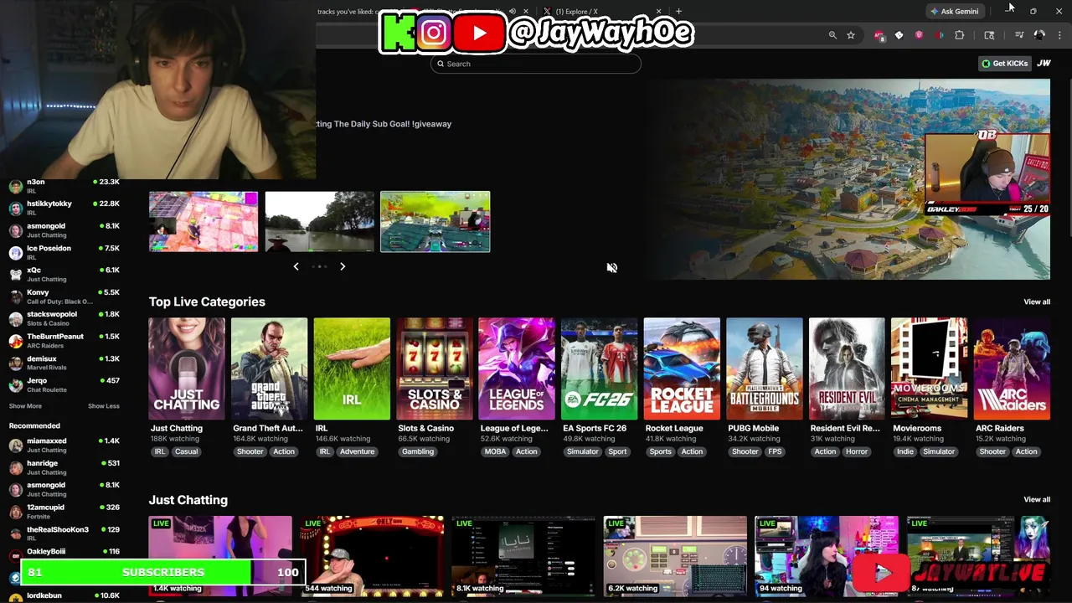Image resolution: width=1072 pixels, height=603 pixels.
Task: Click the FPS tag under PUBG Mobile
Action: click(x=775, y=451)
